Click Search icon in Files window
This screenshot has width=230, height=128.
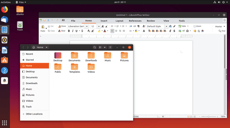tap(95, 47)
